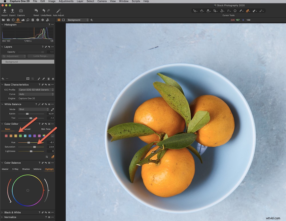Open the Adjustments menu
The image size is (286, 221).
tap(66, 1)
